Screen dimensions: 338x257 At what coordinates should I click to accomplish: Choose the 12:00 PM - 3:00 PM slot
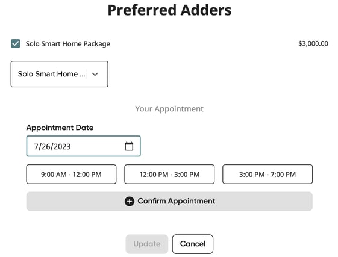tap(169, 175)
